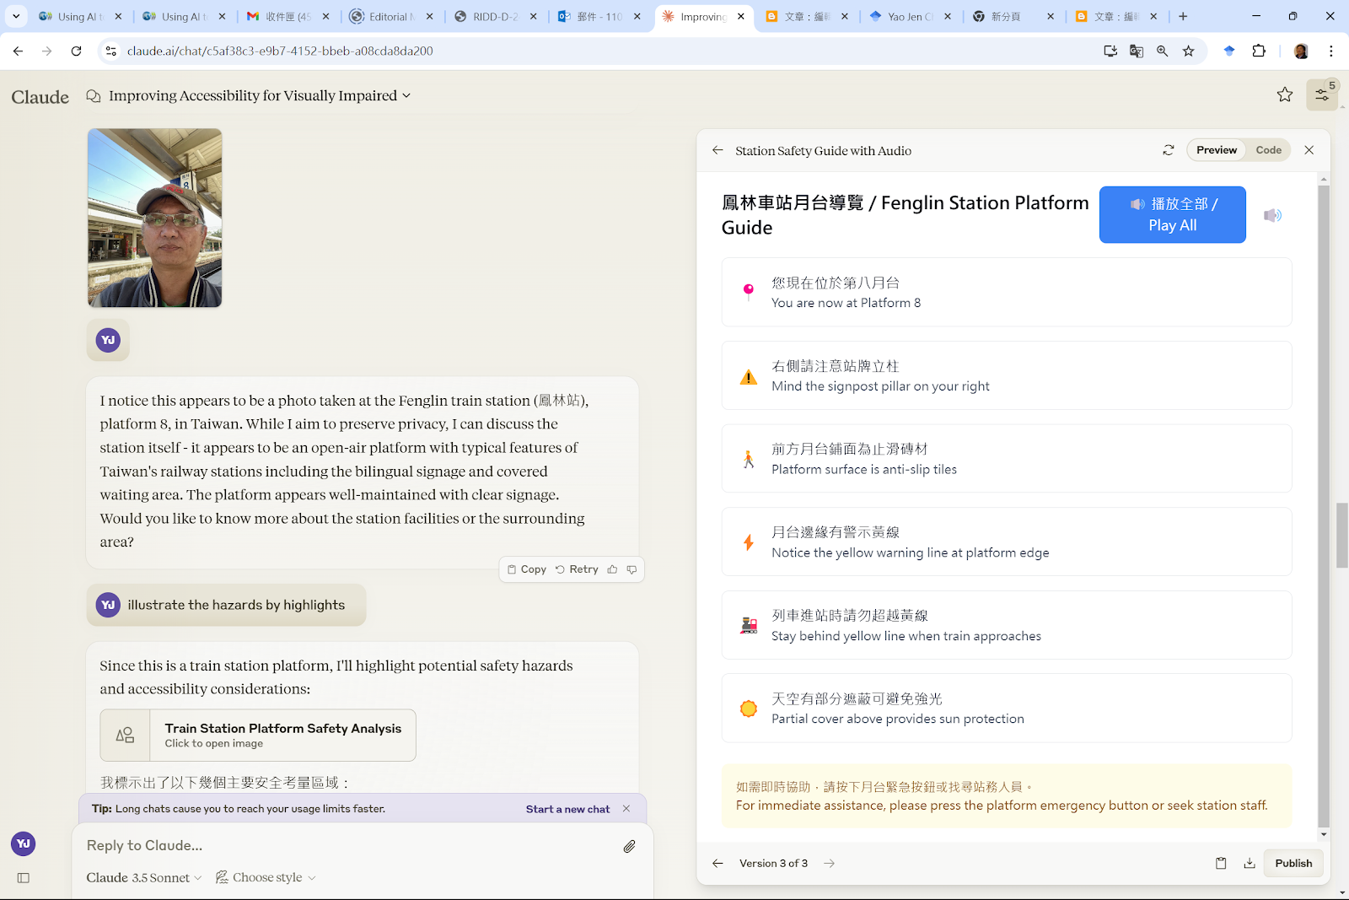Click the warning triangle icon for signpost pillar

(749, 376)
